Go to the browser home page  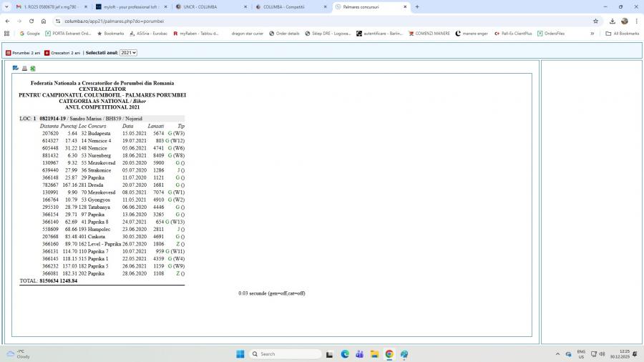click(43, 21)
